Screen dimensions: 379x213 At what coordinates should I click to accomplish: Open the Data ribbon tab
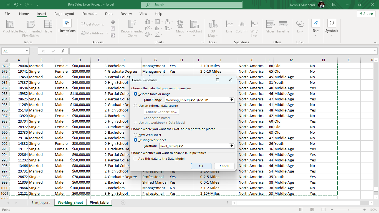click(109, 14)
